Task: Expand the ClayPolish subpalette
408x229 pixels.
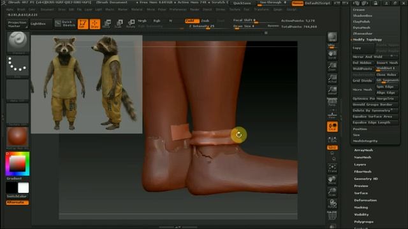Action: [361, 22]
